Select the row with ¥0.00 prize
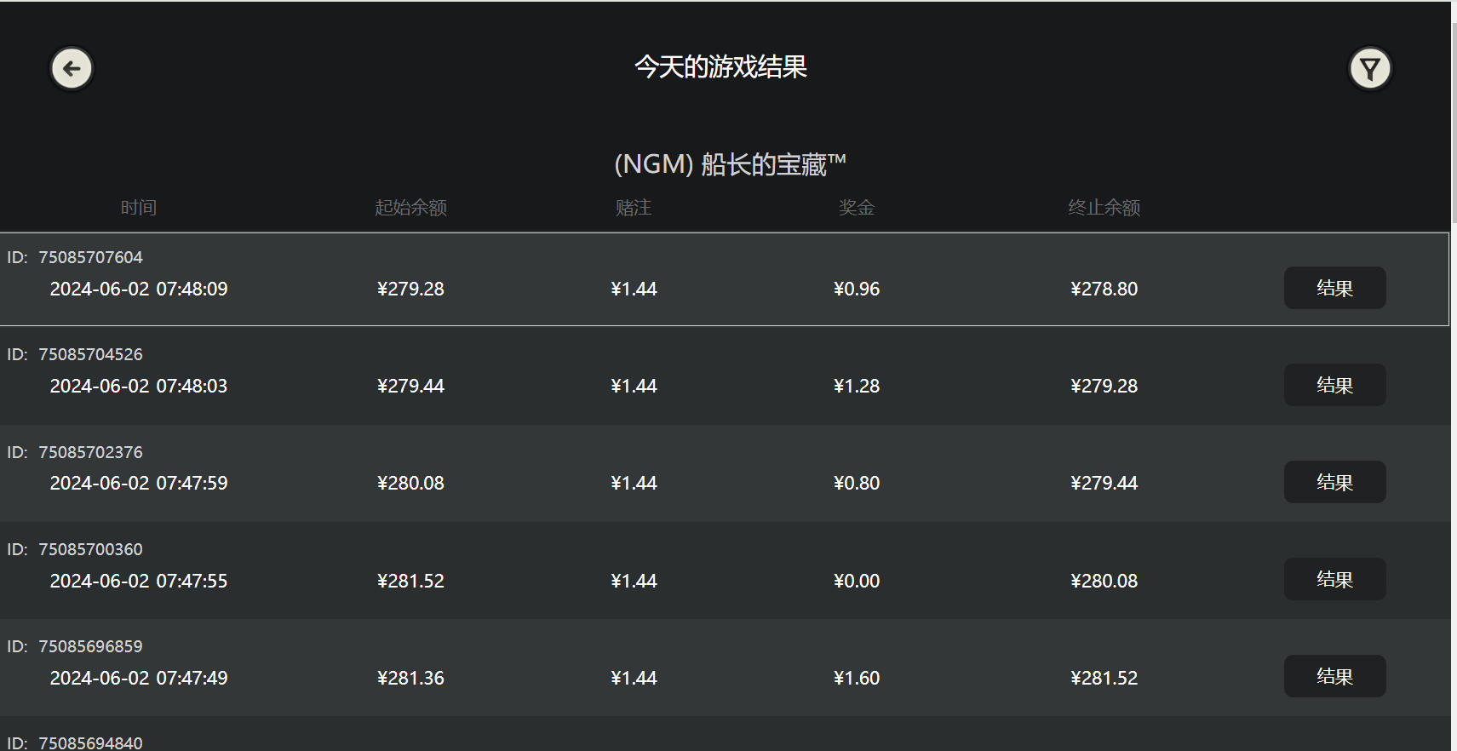1457x751 pixels. (x=857, y=581)
